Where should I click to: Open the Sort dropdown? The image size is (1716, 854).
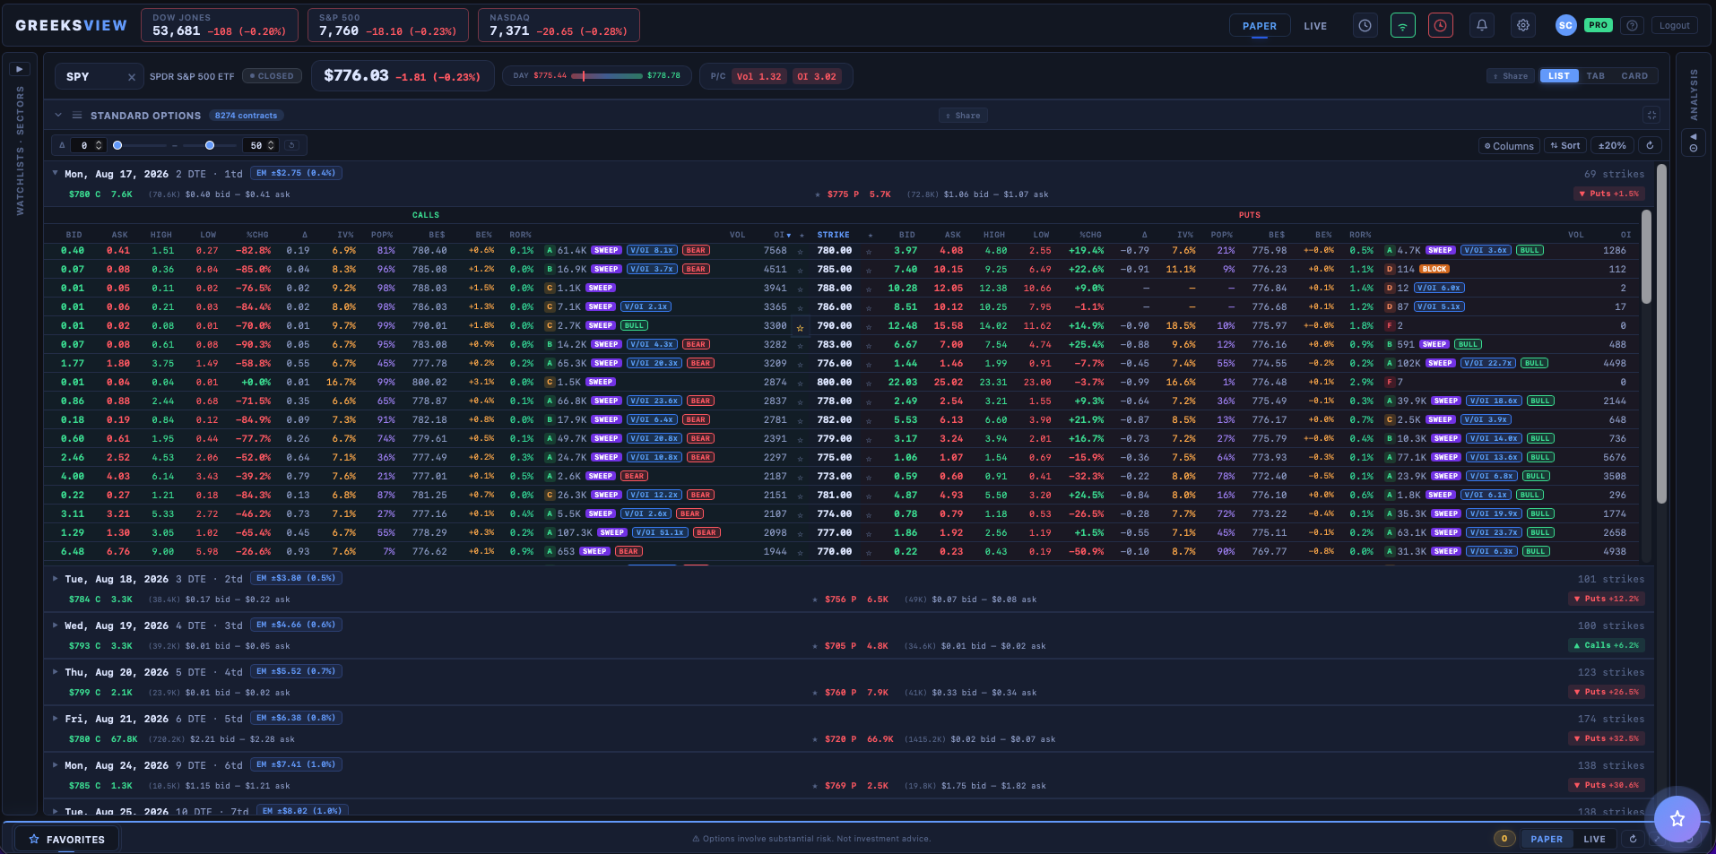click(x=1565, y=145)
